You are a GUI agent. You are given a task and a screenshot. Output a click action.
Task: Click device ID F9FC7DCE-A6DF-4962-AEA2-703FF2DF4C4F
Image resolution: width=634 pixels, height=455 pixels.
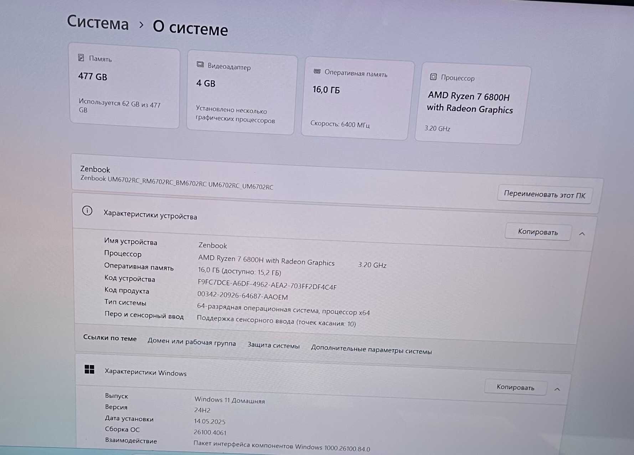click(x=267, y=285)
